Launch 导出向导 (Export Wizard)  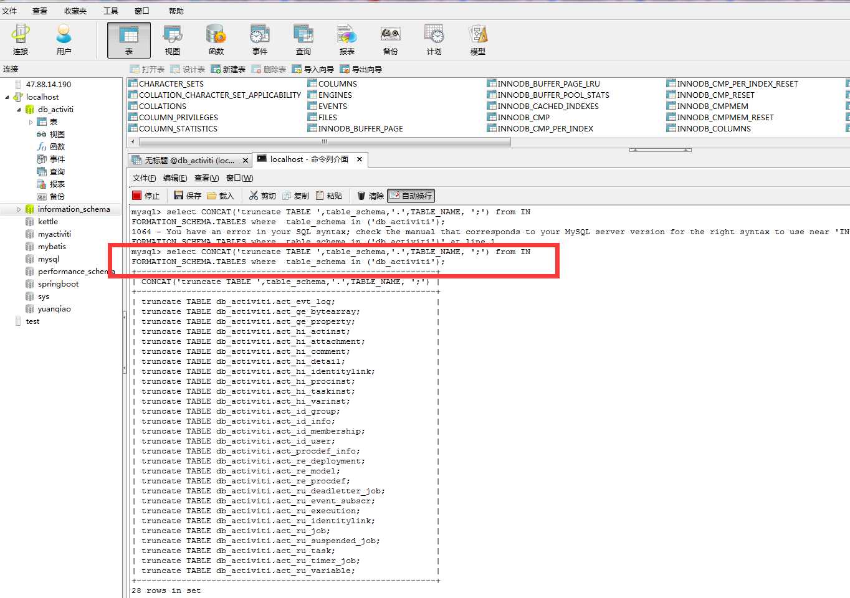click(361, 69)
